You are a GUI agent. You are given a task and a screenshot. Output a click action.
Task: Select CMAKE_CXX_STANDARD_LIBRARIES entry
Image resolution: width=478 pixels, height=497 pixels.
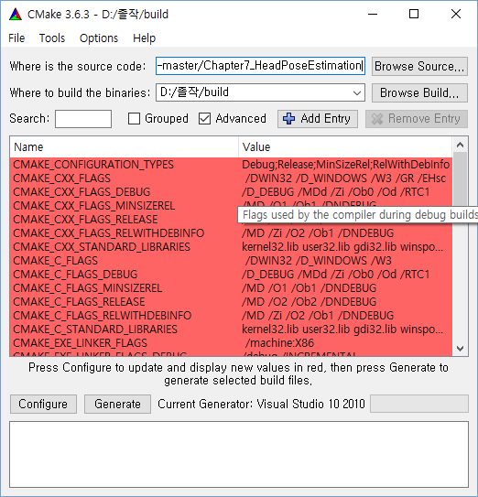(102, 247)
